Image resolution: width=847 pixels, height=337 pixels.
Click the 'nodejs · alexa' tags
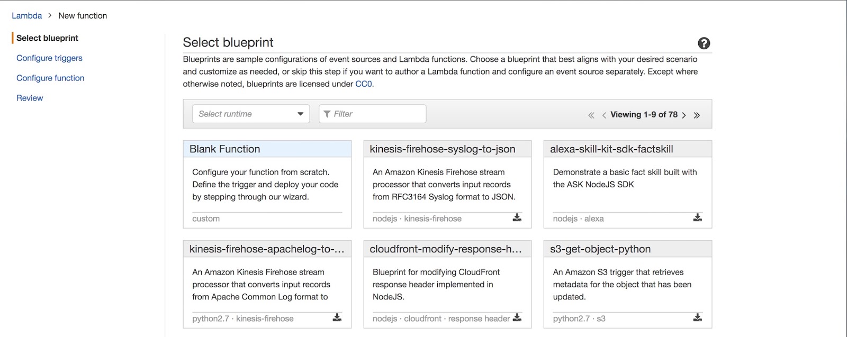tap(578, 218)
